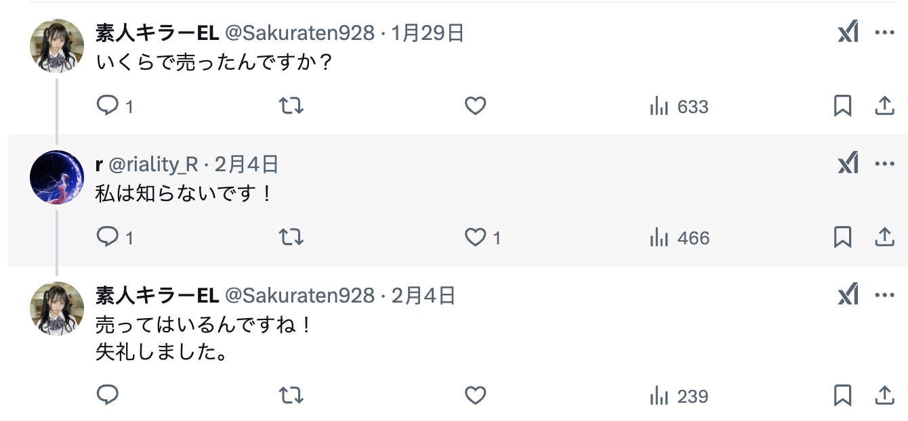This screenshot has width=908, height=421.
Task: Open Grok on the last tweet
Action: (x=848, y=295)
